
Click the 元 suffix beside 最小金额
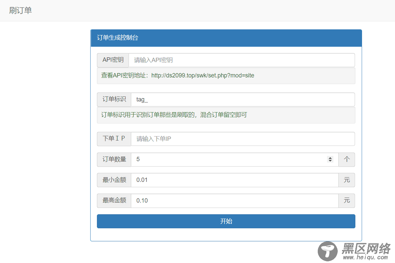(347, 180)
